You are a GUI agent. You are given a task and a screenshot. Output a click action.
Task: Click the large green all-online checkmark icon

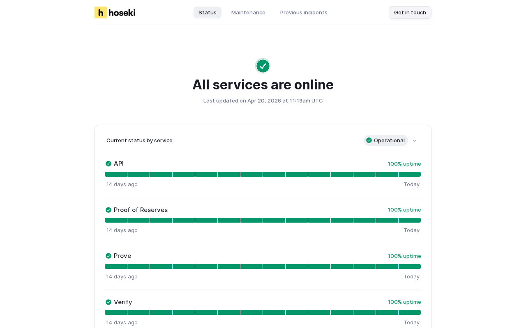coord(263,66)
